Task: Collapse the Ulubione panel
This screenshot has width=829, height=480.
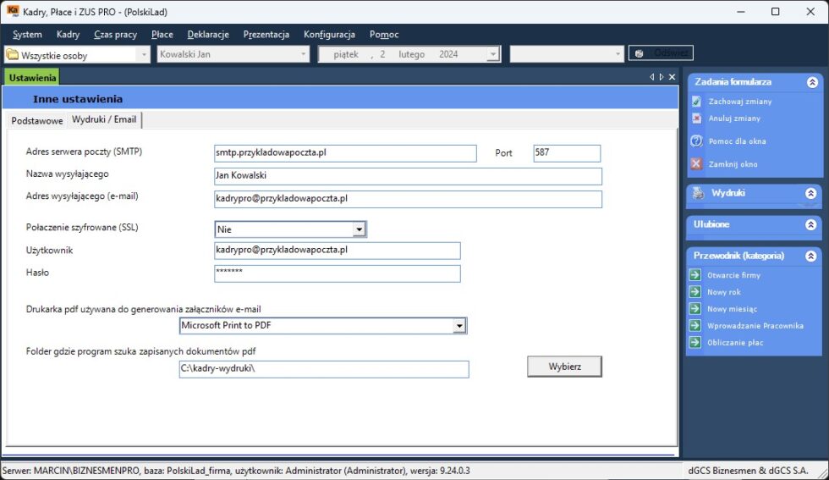Action: 811,224
